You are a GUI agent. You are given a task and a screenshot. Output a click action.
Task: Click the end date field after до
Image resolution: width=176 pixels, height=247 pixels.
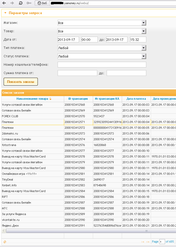(117, 40)
